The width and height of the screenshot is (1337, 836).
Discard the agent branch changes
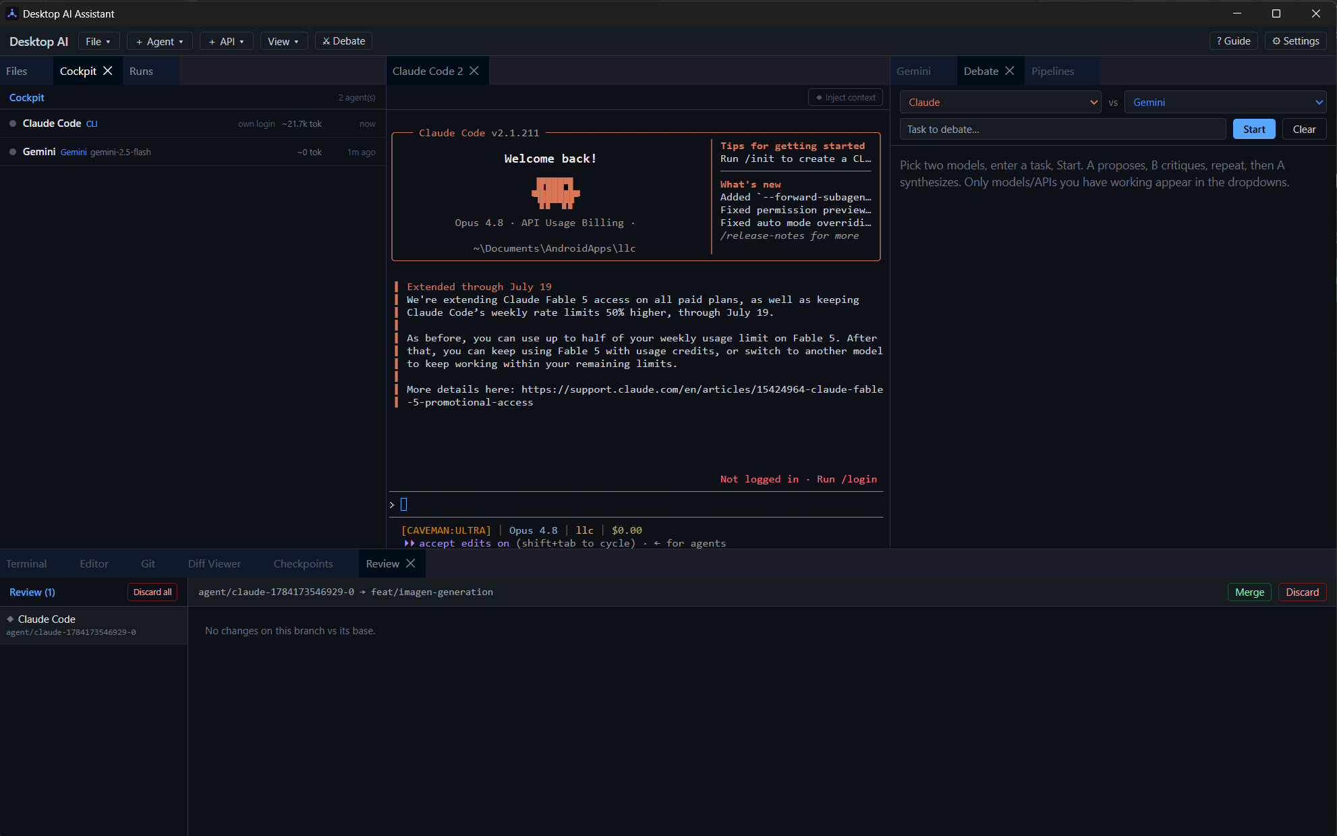coord(1302,592)
